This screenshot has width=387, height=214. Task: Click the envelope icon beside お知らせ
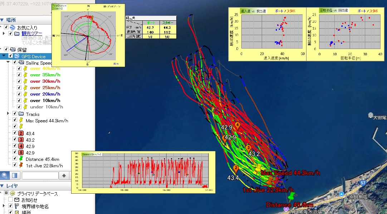pyautogui.click(x=17, y=200)
